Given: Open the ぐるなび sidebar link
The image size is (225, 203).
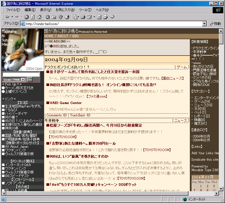Looking at the screenshot, I should [11, 110].
